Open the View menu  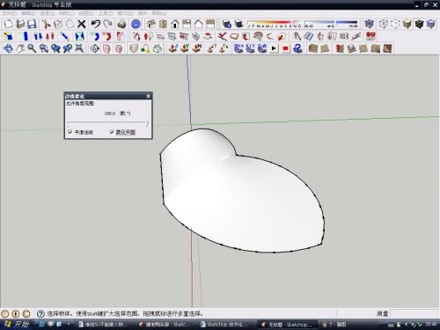(48, 13)
